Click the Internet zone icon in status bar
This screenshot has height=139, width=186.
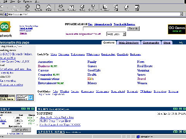[x=138, y=137]
